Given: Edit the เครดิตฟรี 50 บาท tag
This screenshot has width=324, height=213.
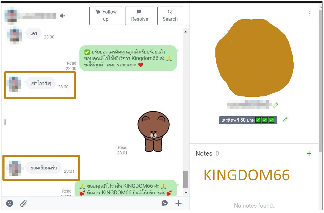Looking at the screenshot, I should [x=285, y=120].
